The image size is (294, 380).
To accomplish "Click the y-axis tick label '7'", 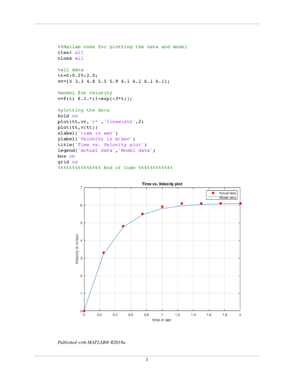I will [81, 188].
